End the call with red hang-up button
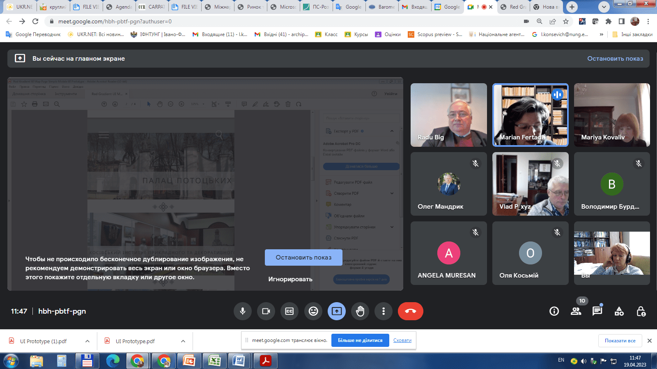Image resolution: width=657 pixels, height=369 pixels. [x=410, y=311]
